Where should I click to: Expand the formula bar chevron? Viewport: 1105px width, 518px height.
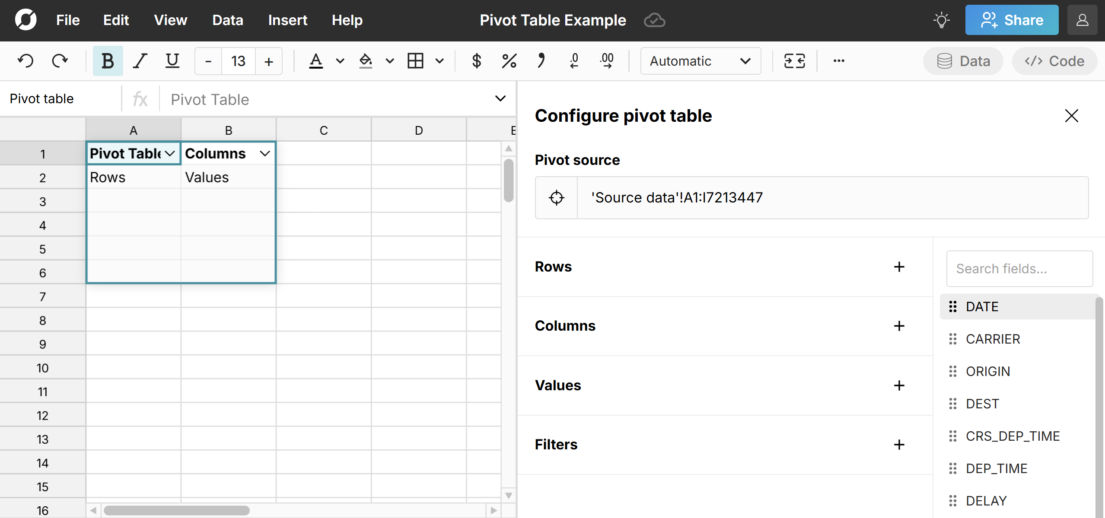click(500, 98)
